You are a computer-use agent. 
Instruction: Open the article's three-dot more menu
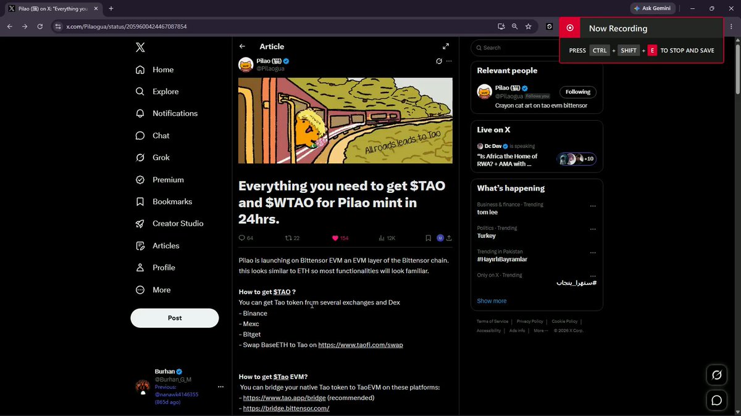click(x=449, y=61)
